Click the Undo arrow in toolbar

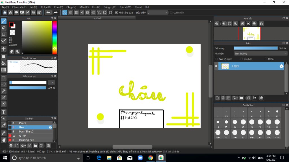[x=48, y=12]
